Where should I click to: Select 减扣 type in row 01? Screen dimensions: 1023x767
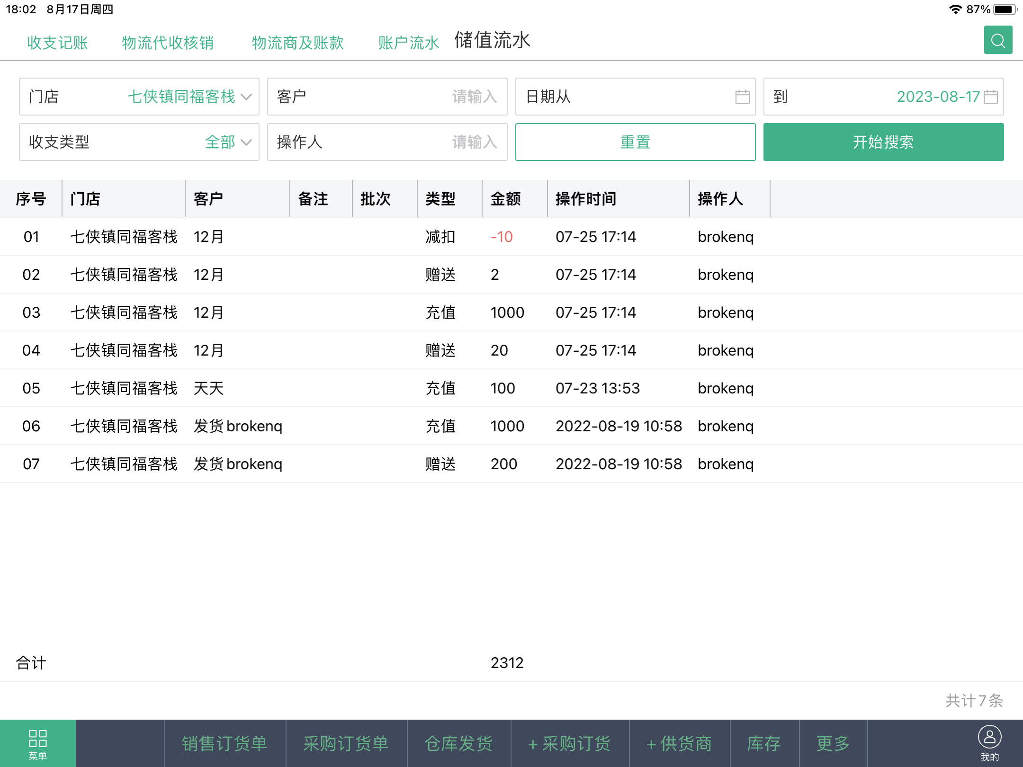(440, 237)
